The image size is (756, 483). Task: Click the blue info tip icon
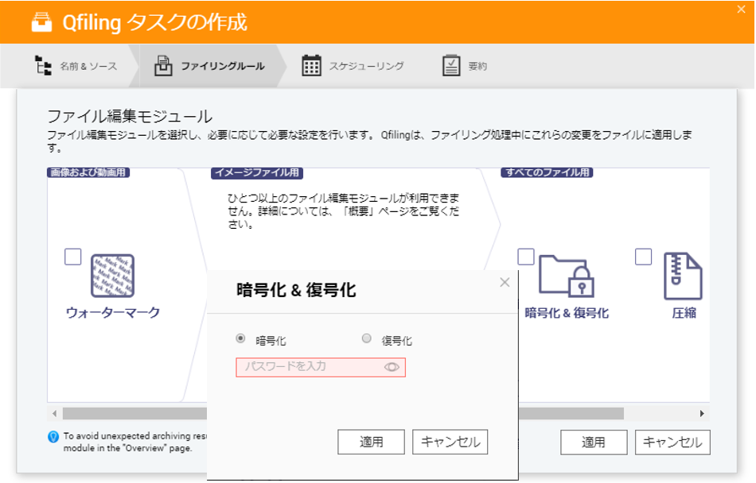[x=53, y=436]
